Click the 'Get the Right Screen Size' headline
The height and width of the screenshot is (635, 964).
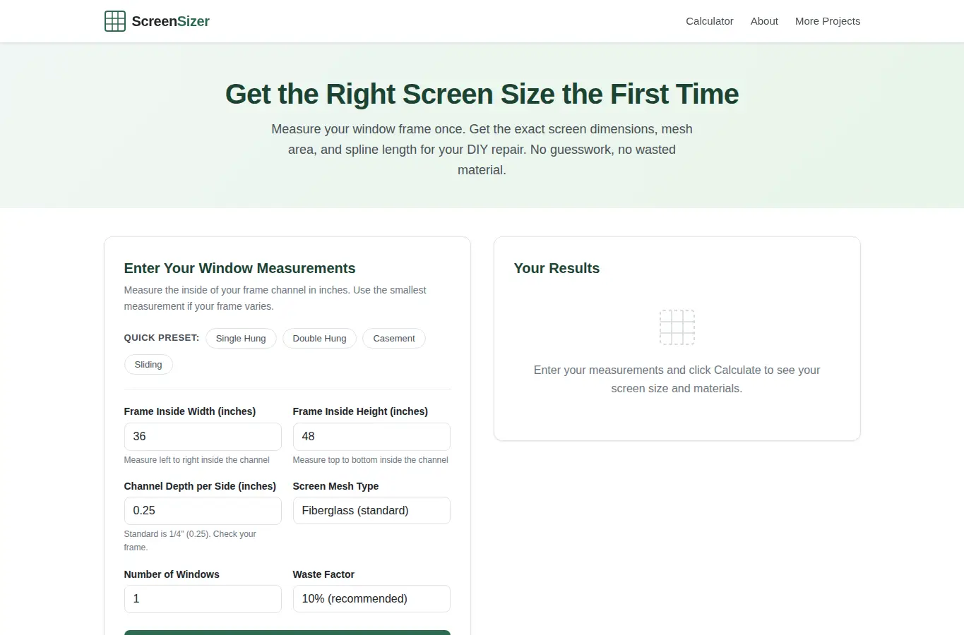coord(482,94)
